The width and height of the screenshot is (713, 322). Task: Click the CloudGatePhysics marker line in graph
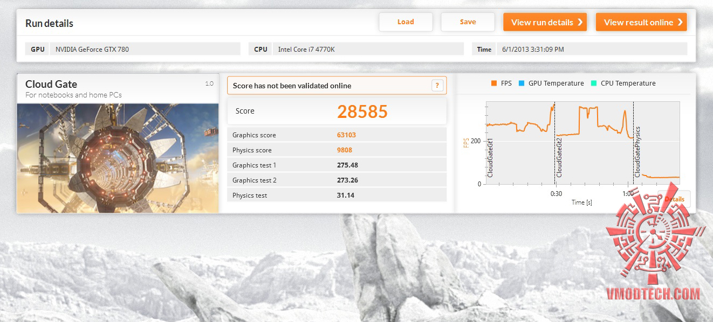633,142
